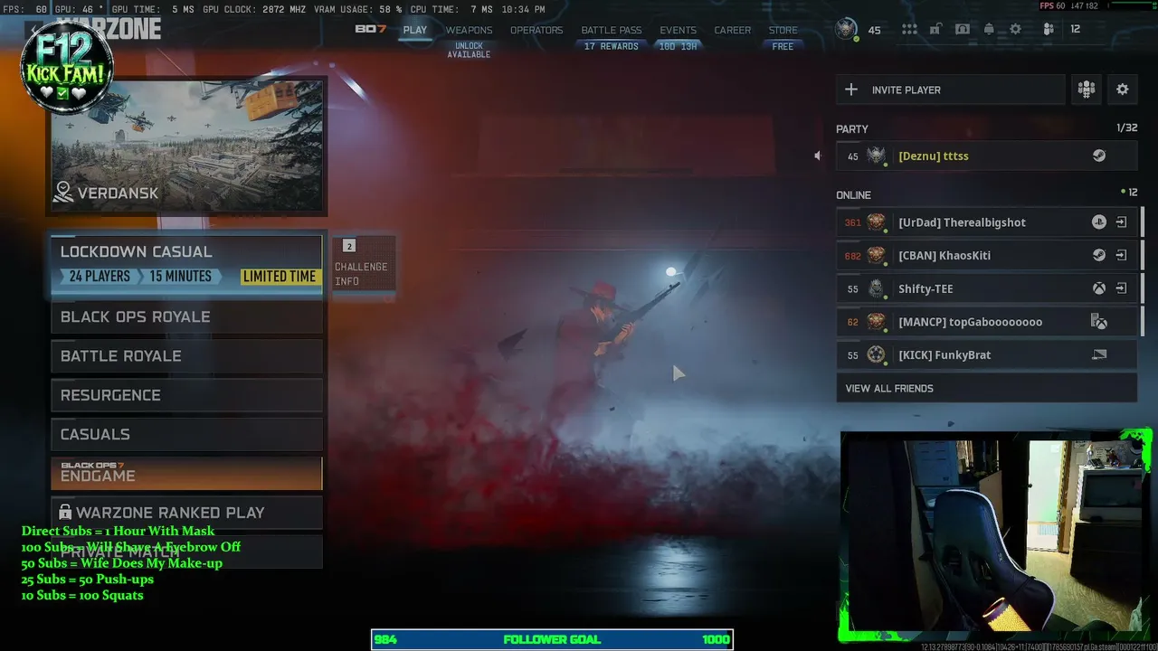Click the emblem beside Shifty-TEE
Image resolution: width=1158 pixels, height=651 pixels.
click(876, 288)
